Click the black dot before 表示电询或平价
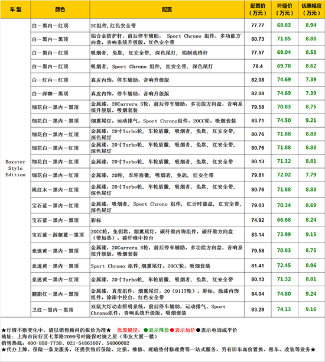The height and width of the screenshot is (362, 325). click(x=198, y=330)
